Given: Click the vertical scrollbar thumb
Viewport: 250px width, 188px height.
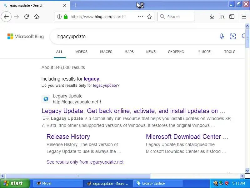Looking at the screenshot, I should [247, 38].
